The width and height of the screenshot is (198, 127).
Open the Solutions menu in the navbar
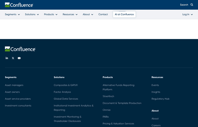pyautogui.click(x=30, y=15)
